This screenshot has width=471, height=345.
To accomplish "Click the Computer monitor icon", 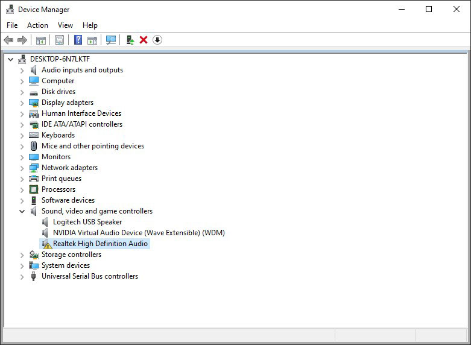I will coord(34,81).
